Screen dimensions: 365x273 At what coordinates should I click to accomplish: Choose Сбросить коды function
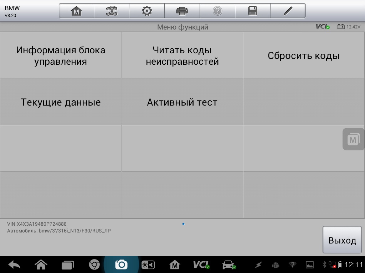point(304,55)
